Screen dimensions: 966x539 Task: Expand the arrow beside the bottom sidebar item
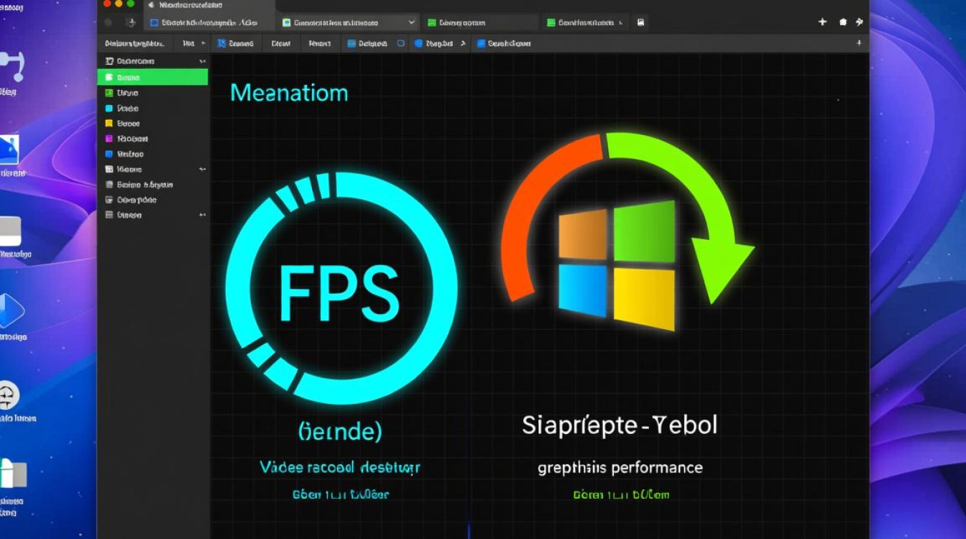click(203, 215)
